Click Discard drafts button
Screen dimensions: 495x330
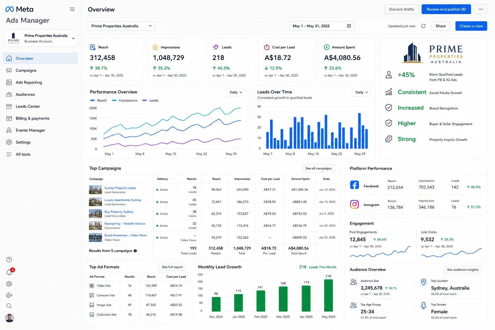401,9
